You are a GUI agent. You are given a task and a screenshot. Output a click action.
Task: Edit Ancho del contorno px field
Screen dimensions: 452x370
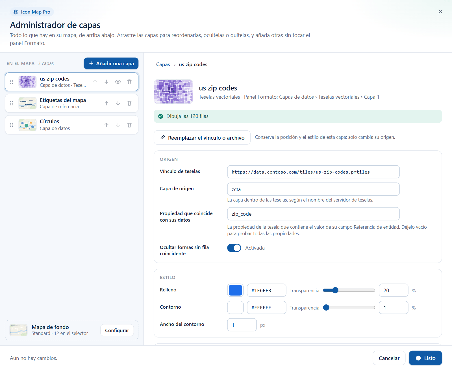pos(242,325)
